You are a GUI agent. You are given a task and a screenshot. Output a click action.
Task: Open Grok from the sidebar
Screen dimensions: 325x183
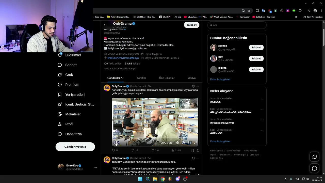[x=66, y=75]
